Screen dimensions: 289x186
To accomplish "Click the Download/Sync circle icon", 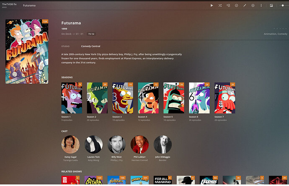I will [x=253, y=5].
